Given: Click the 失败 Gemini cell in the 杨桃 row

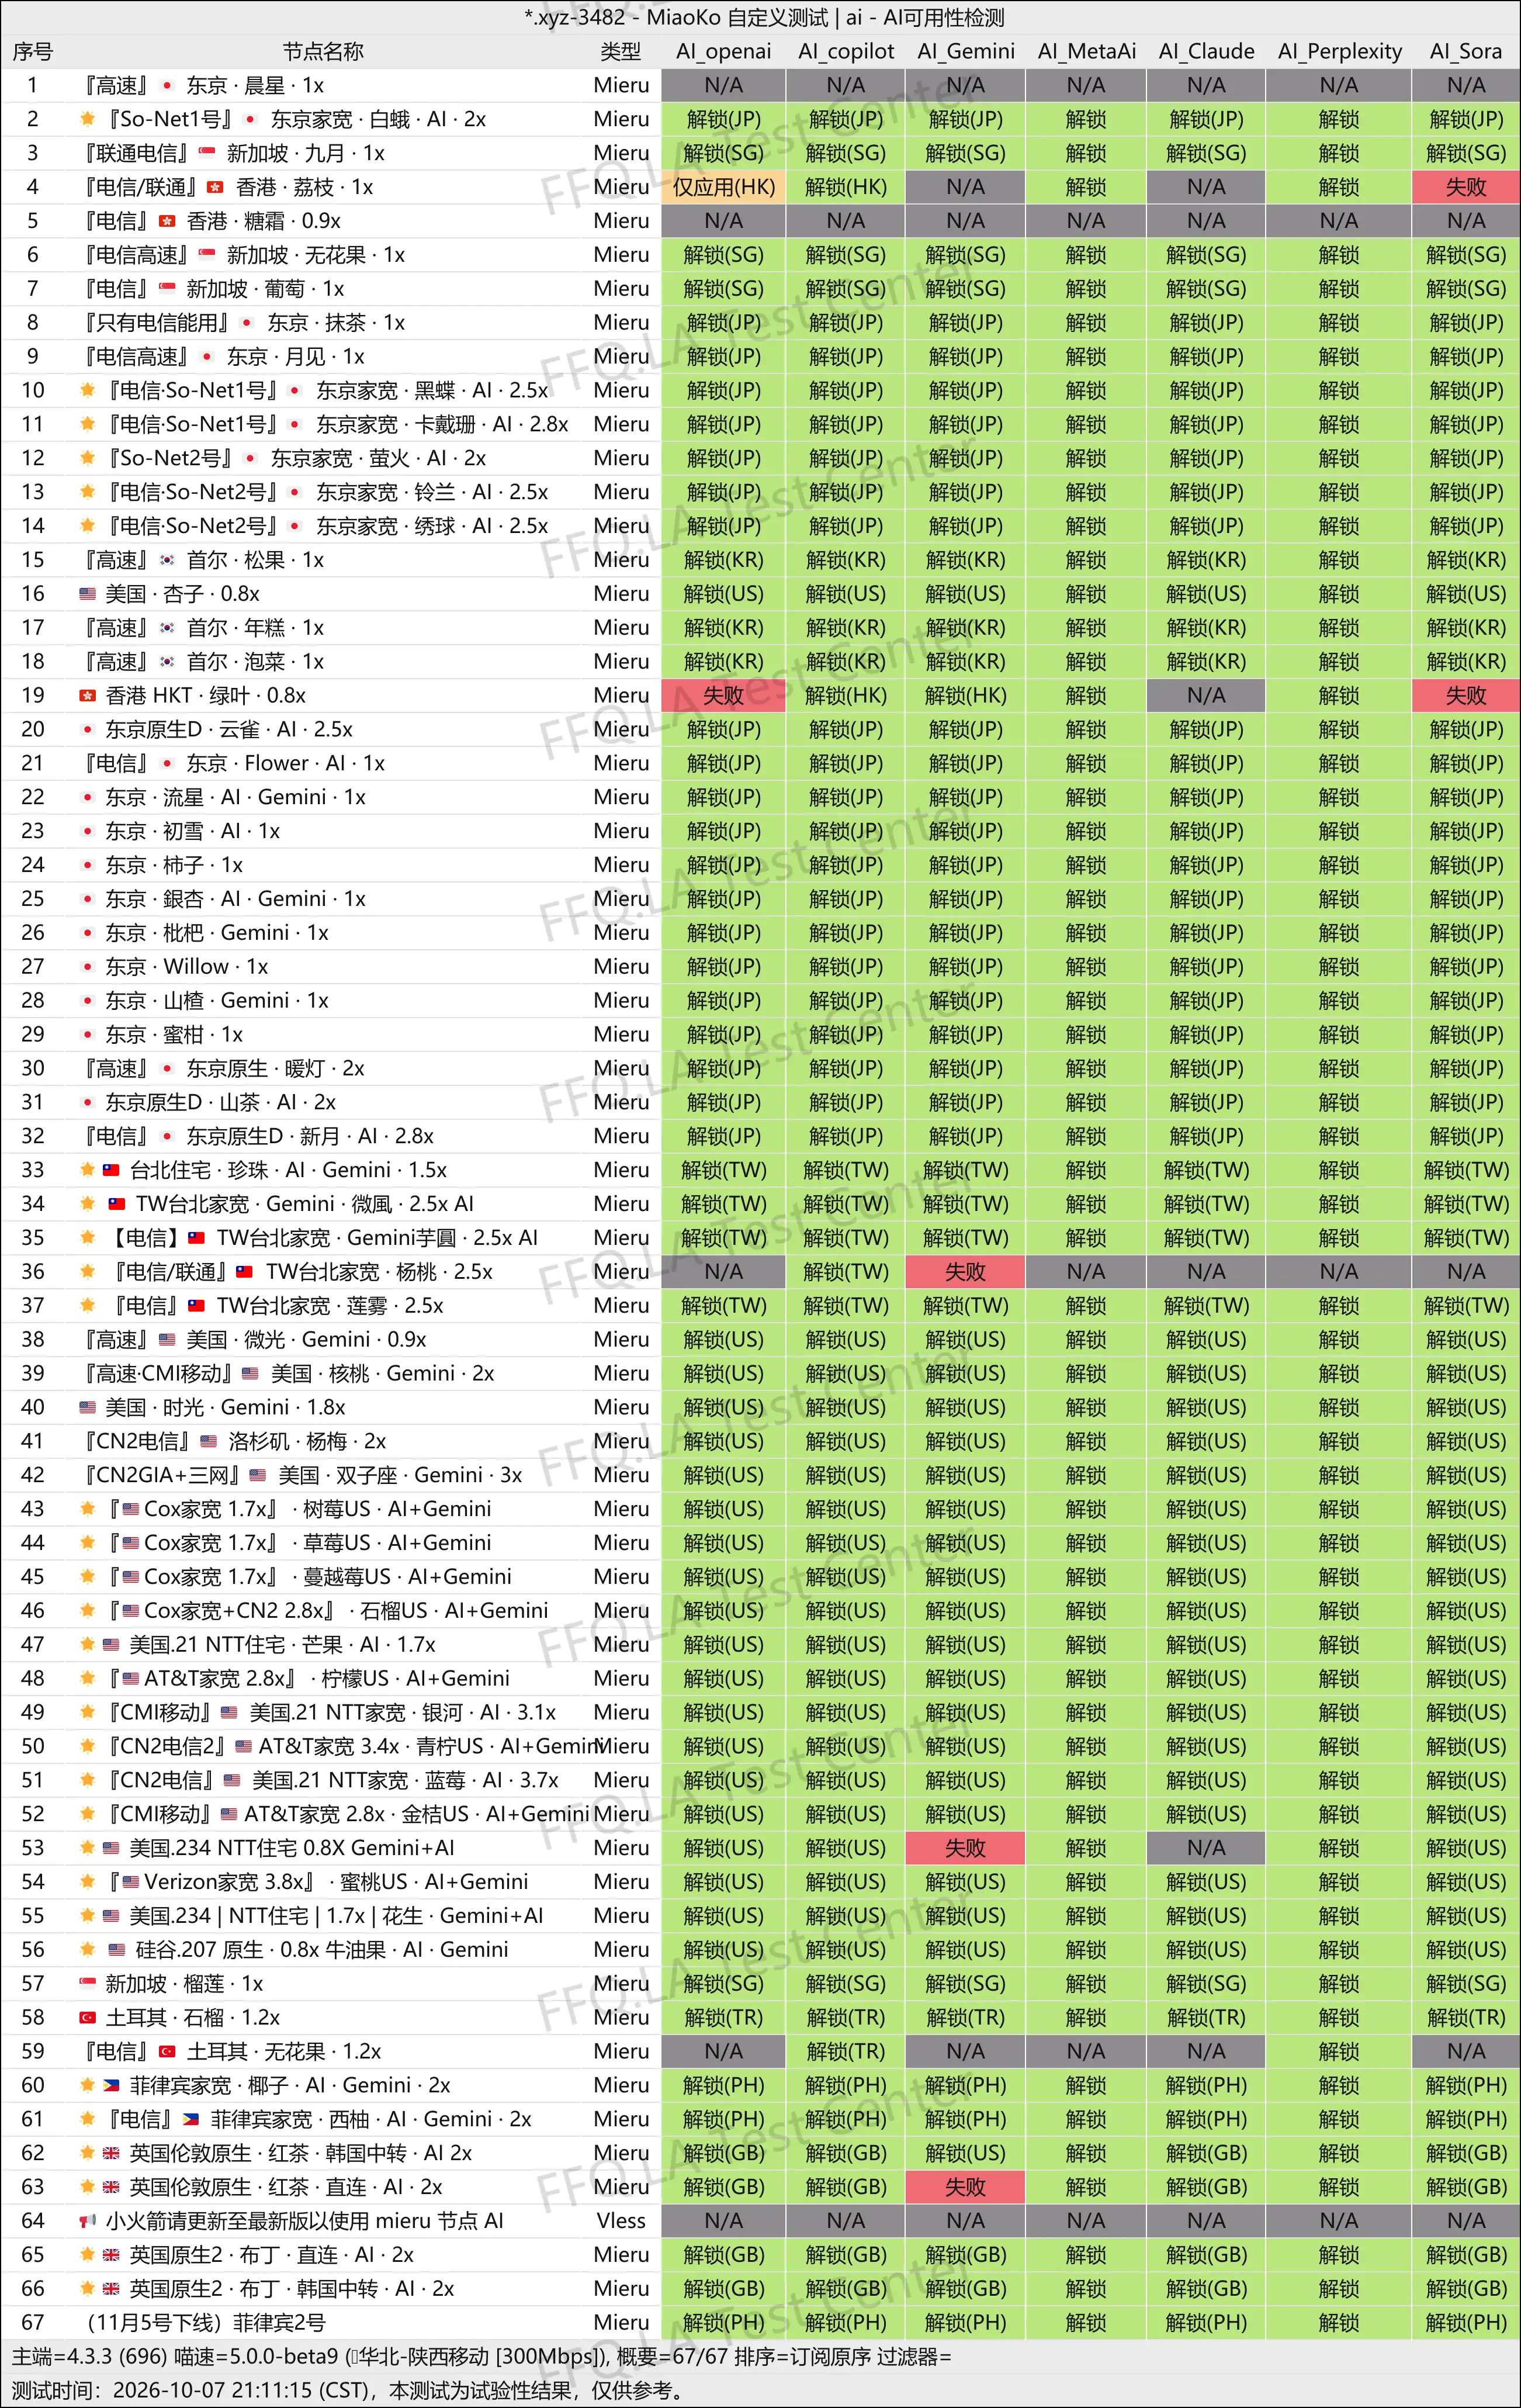Looking at the screenshot, I should 966,1272.
